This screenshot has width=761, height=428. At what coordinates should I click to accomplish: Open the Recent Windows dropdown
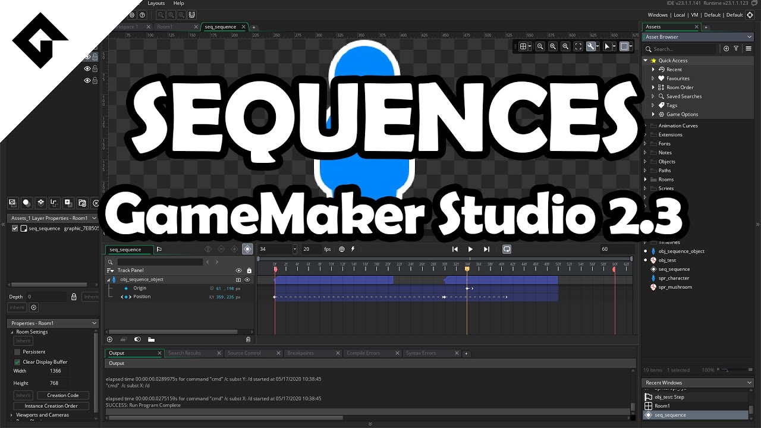pos(750,383)
